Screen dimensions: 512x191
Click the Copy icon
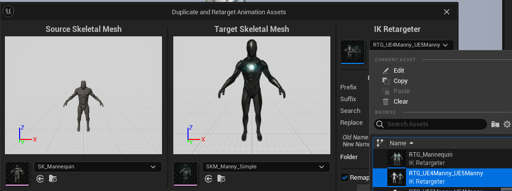386,81
